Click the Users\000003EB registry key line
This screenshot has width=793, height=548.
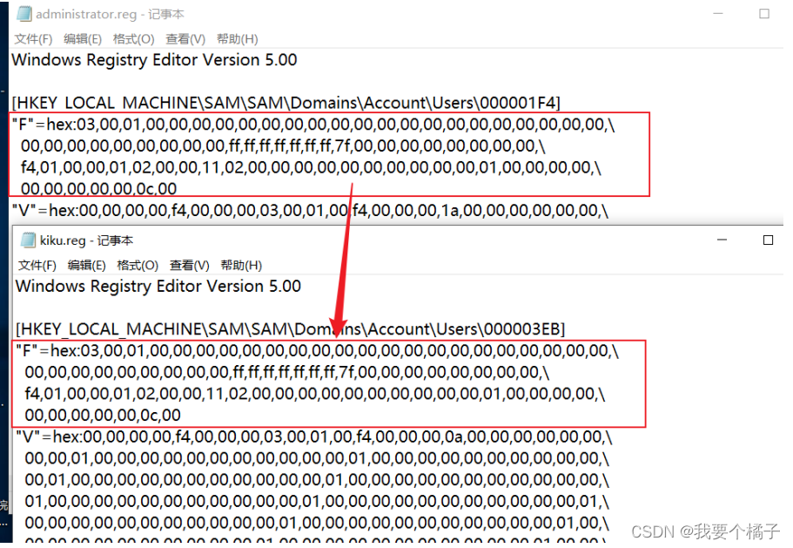[x=290, y=329]
